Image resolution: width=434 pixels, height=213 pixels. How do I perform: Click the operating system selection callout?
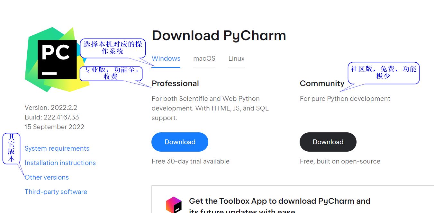(113, 48)
